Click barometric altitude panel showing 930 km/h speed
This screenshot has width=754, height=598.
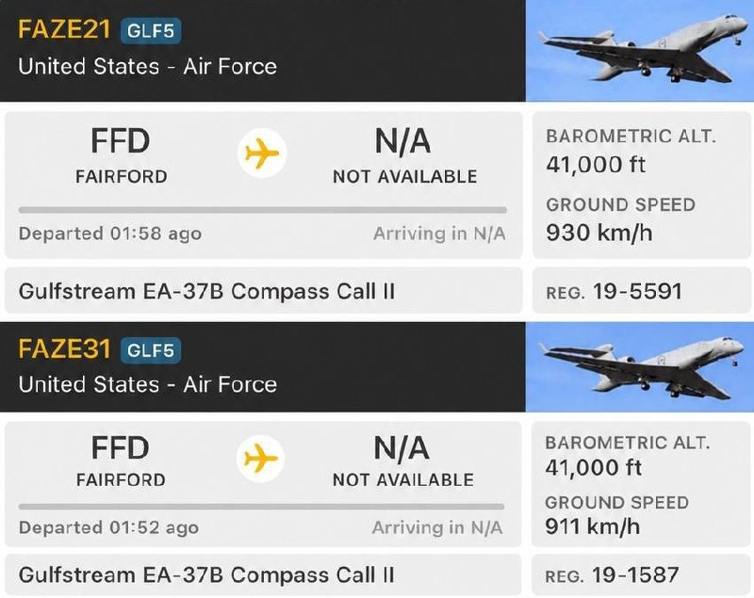(641, 186)
